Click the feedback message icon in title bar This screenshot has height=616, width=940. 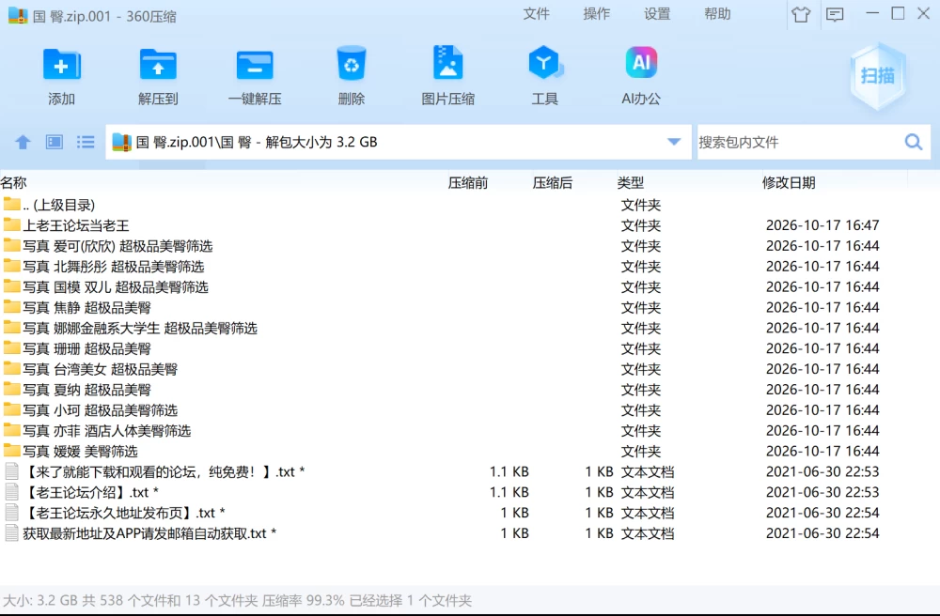[x=835, y=14]
